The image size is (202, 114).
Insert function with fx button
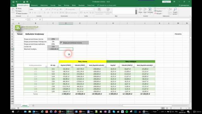tap(40, 20)
